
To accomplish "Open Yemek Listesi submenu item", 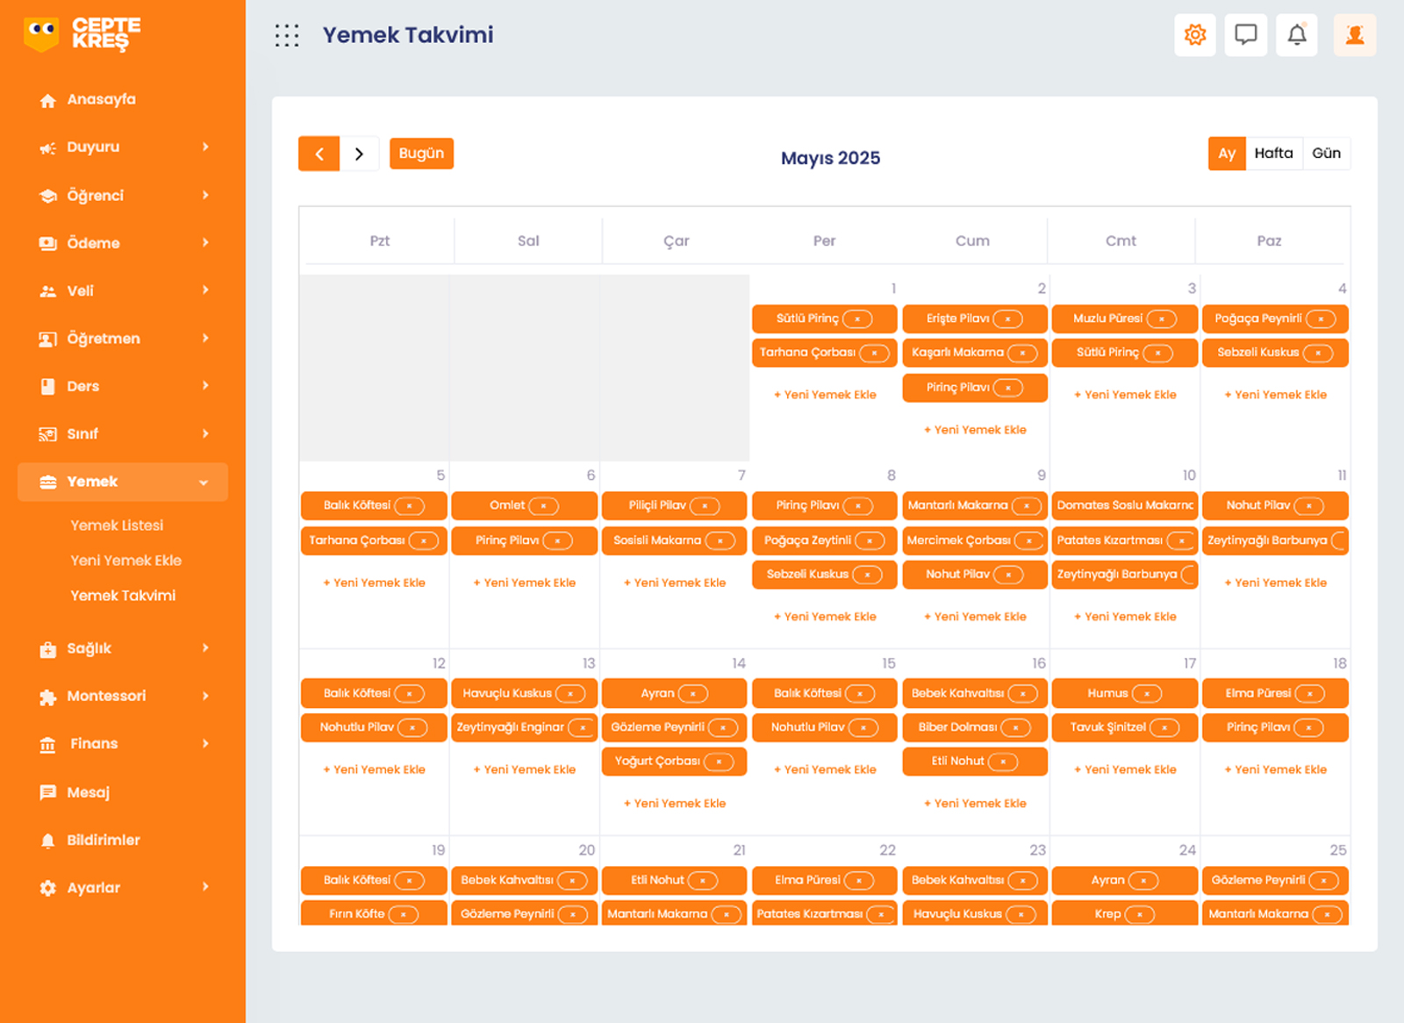I will 117,526.
